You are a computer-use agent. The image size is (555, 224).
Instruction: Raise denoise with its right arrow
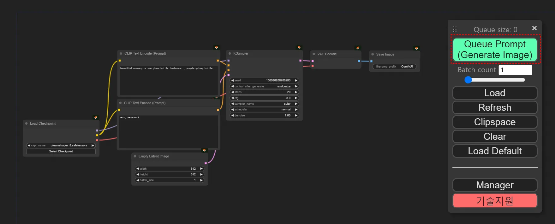click(296, 115)
